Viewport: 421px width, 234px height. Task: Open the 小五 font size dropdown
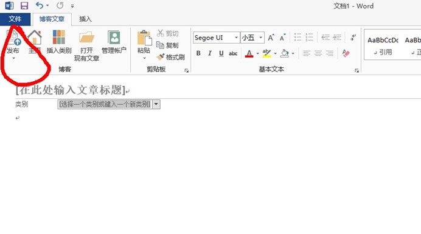[x=261, y=38]
